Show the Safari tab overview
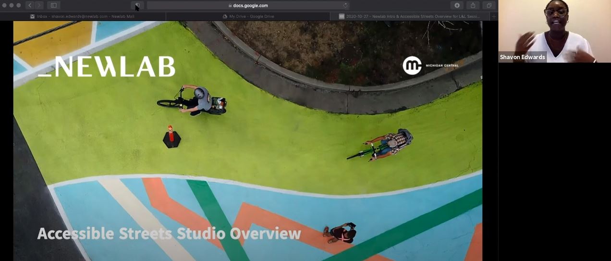The height and width of the screenshot is (261, 611). point(489,5)
